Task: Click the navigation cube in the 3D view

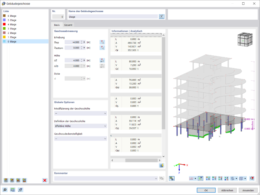Action: click(245, 39)
